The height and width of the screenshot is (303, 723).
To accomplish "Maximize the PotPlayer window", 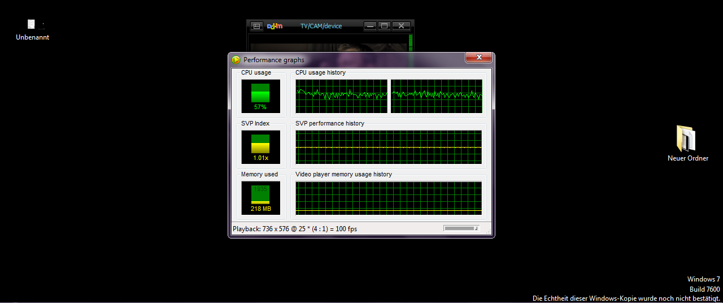I will pyautogui.click(x=385, y=26).
